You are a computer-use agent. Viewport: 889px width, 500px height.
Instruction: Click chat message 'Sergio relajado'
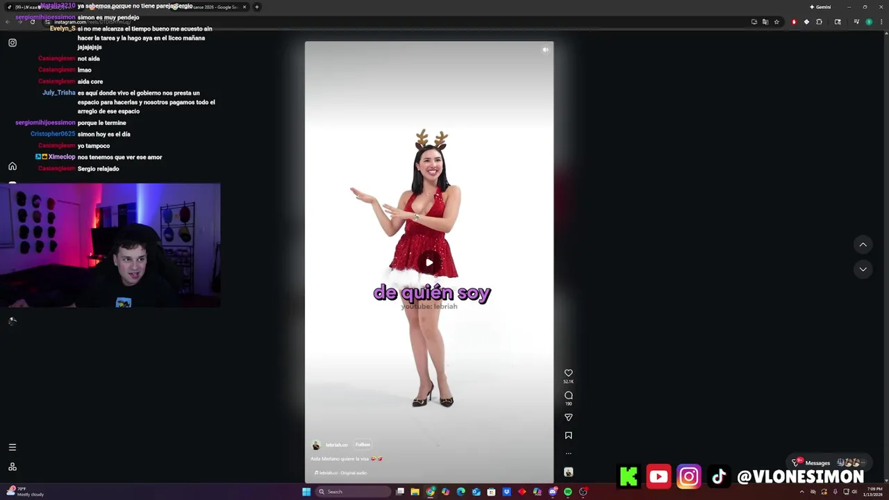(x=99, y=169)
